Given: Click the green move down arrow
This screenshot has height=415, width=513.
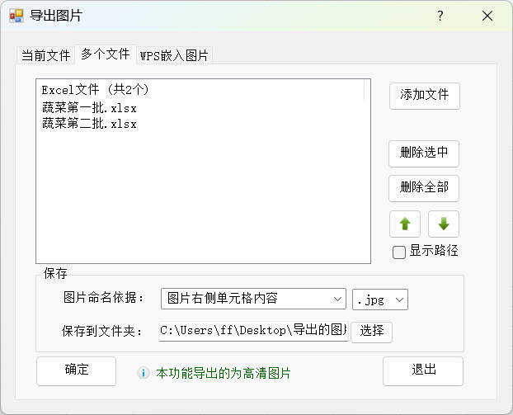Looking at the screenshot, I should pyautogui.click(x=443, y=224).
